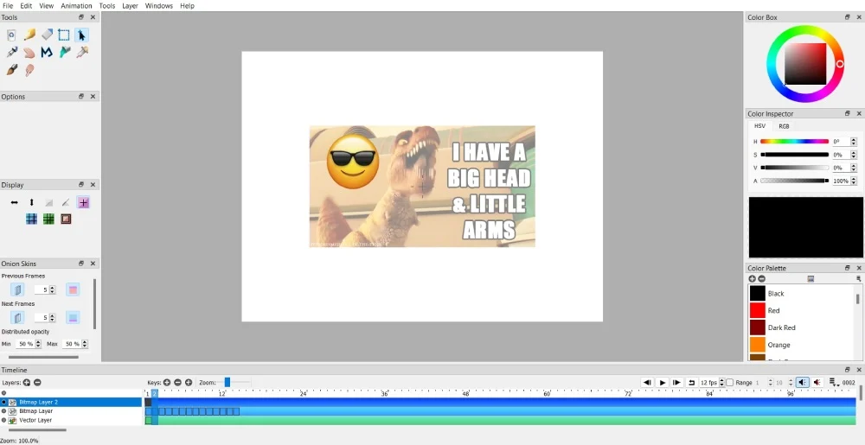Open the timeline frame counter dropdown
Screen dimensions: 865x445
[834, 382]
